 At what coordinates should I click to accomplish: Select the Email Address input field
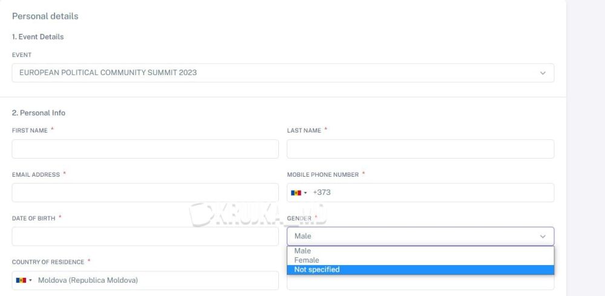[145, 192]
